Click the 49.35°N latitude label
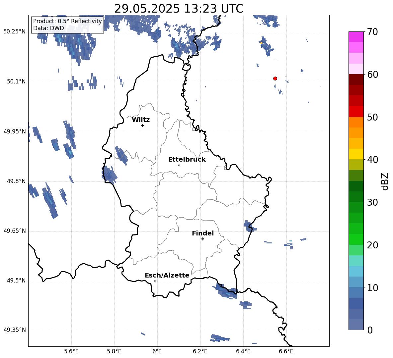This screenshot has width=393, height=358. point(15,330)
